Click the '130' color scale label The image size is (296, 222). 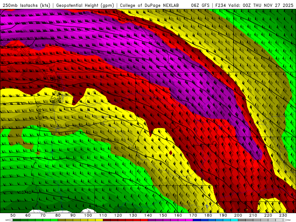click(133, 215)
